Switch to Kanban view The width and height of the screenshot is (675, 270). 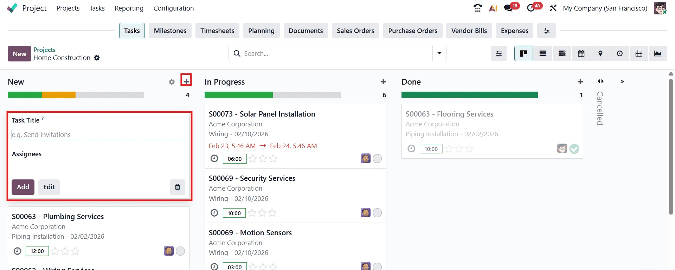[x=523, y=53]
